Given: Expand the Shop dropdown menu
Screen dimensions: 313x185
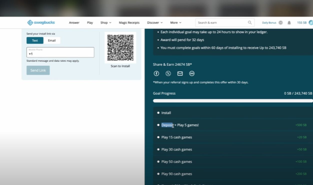Looking at the screenshot, I should tap(106, 23).
